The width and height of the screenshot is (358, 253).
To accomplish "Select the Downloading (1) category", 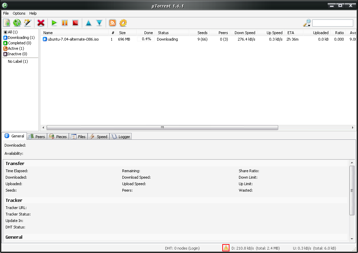I will pos(19,38).
